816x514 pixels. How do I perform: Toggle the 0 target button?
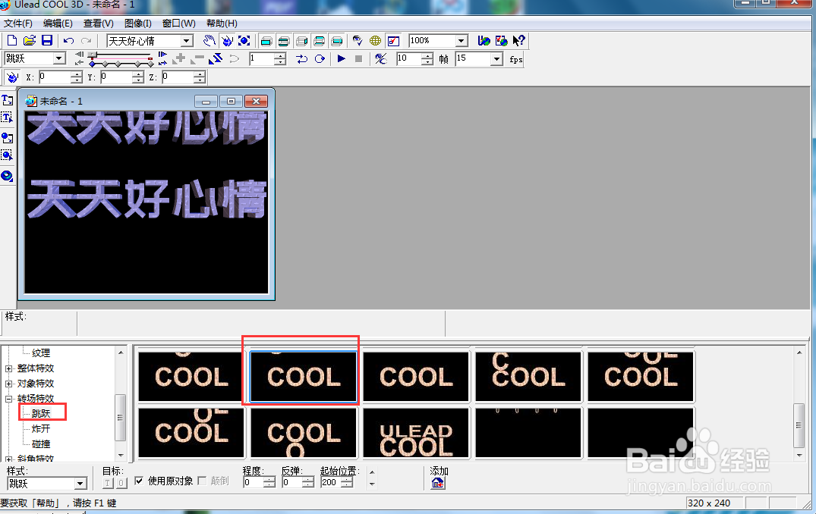coord(121,483)
